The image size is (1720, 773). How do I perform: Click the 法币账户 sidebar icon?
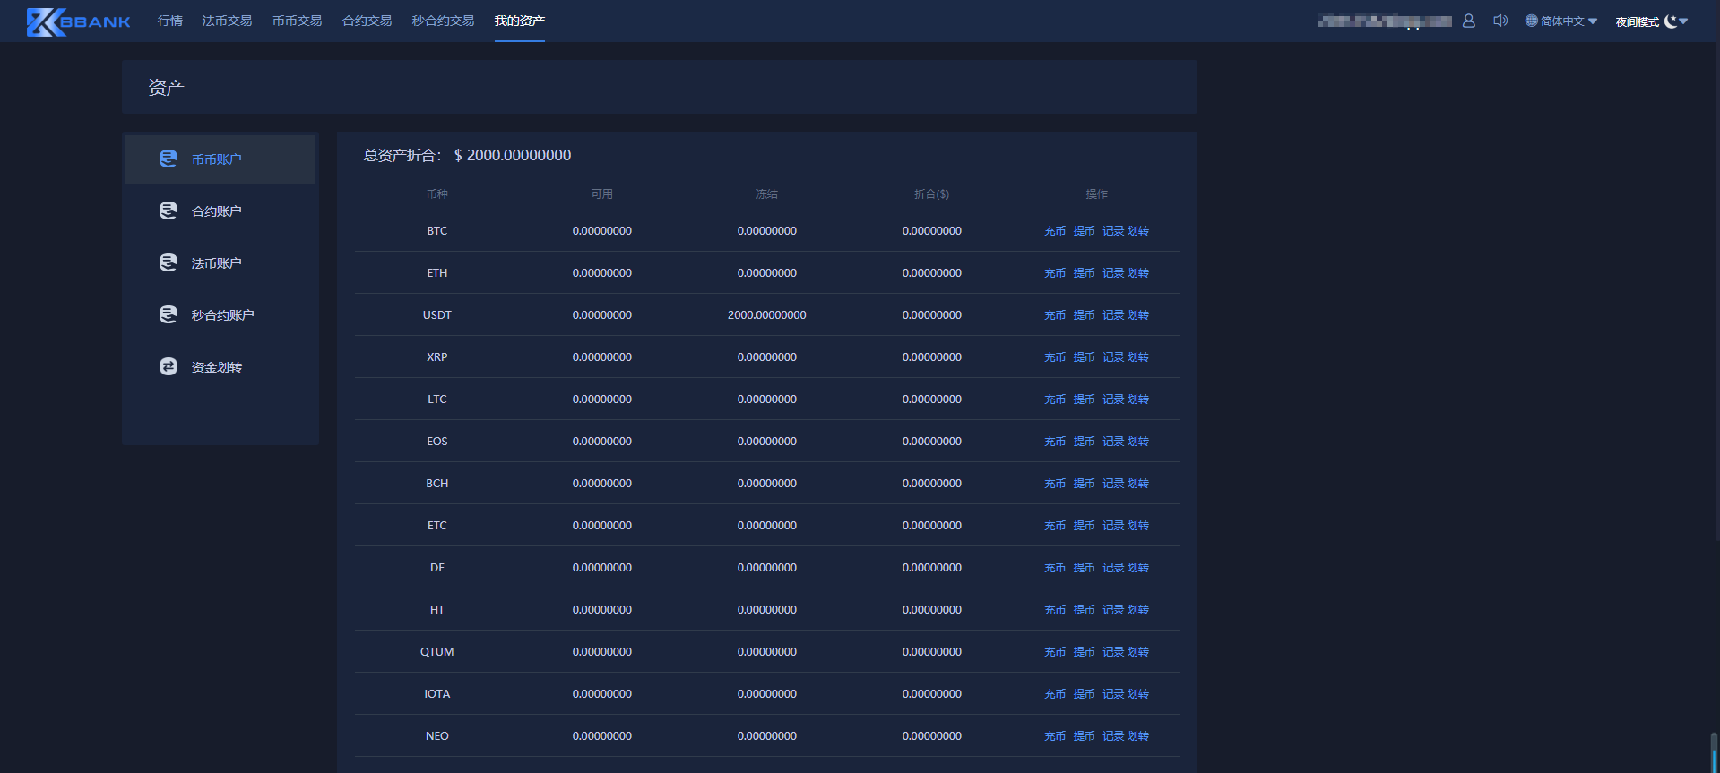(169, 262)
